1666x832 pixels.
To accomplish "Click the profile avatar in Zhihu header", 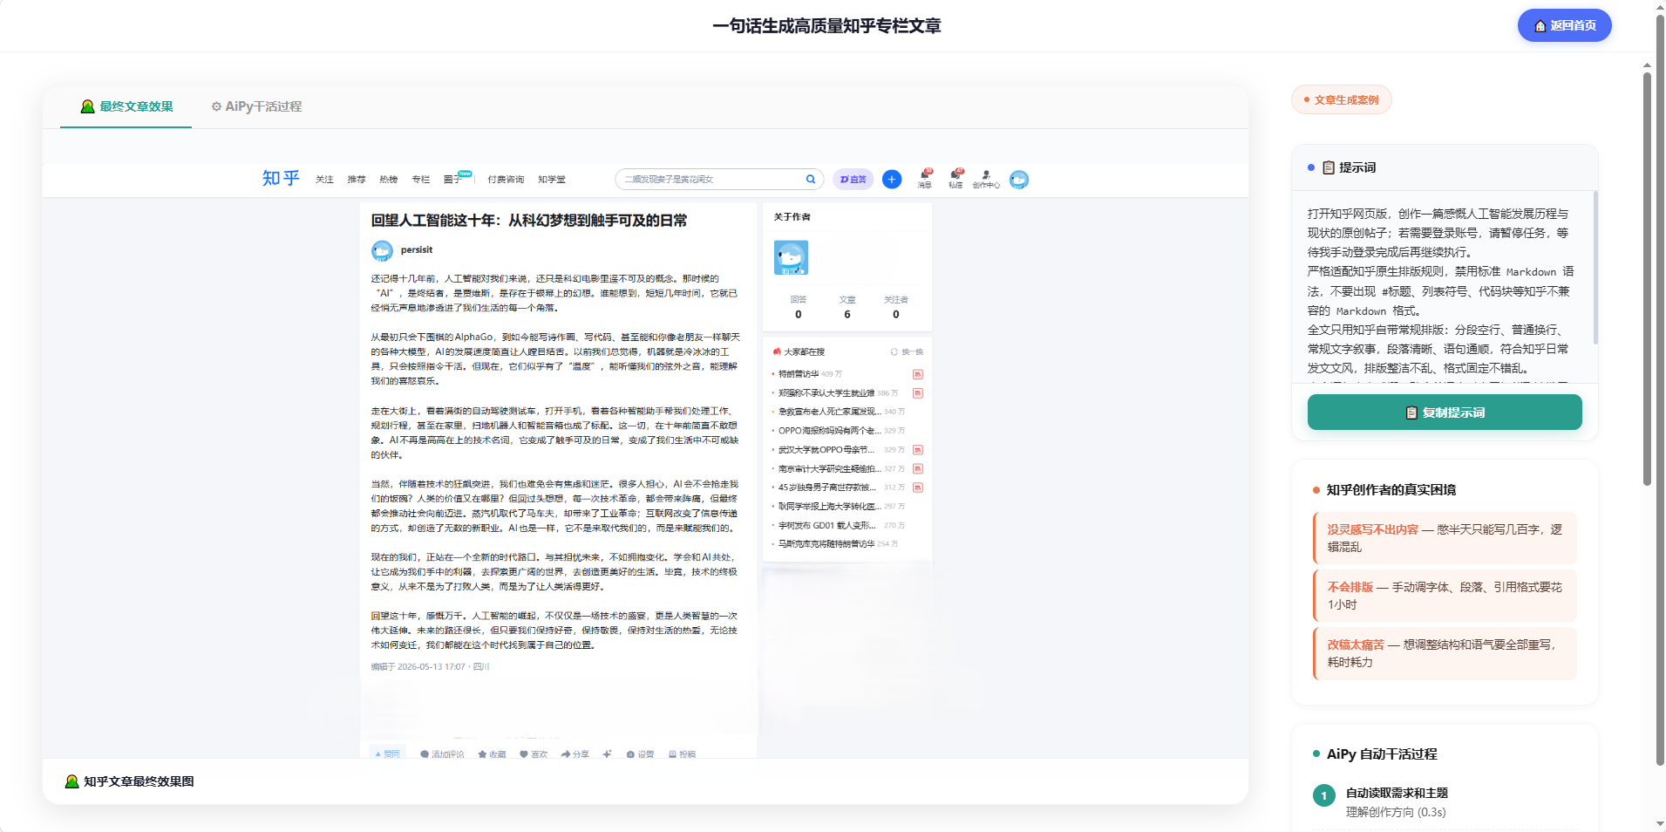I will click(1019, 180).
